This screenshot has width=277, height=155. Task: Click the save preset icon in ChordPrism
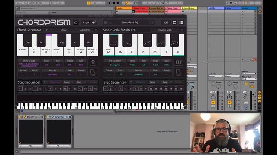coord(105,22)
